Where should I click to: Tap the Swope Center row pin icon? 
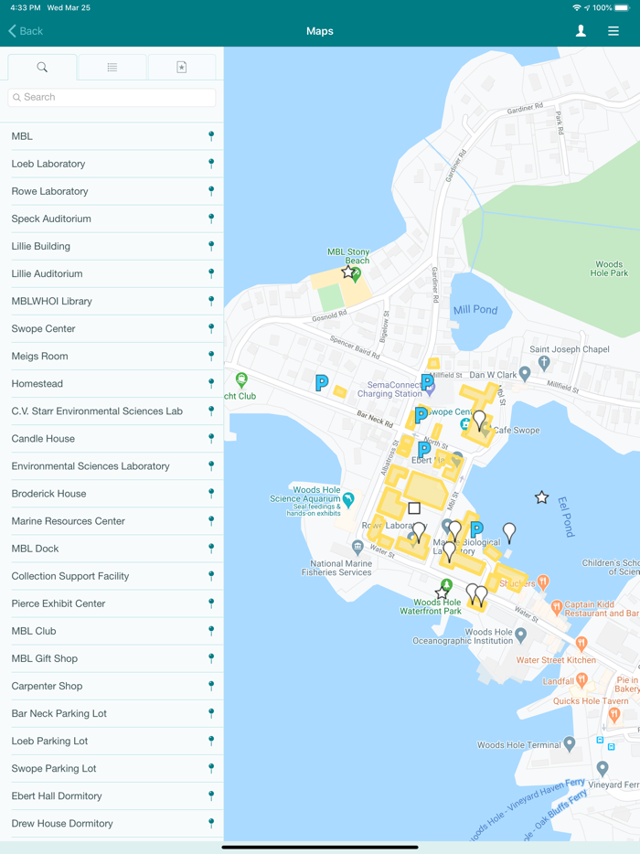pos(211,328)
